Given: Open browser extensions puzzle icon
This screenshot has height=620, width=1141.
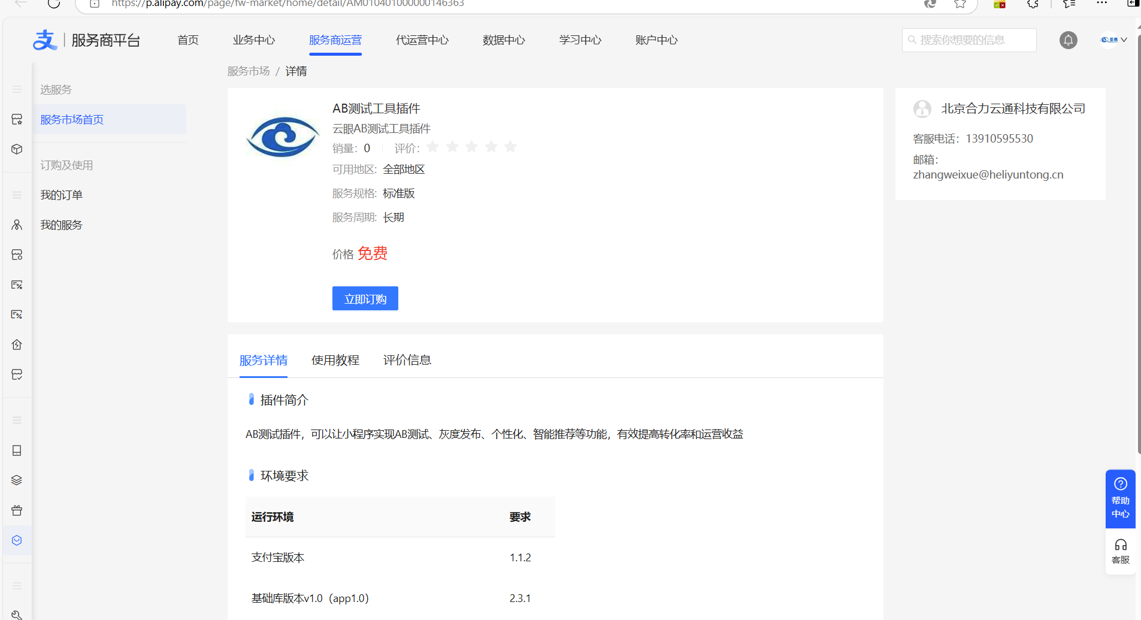Looking at the screenshot, I should 1033,4.
